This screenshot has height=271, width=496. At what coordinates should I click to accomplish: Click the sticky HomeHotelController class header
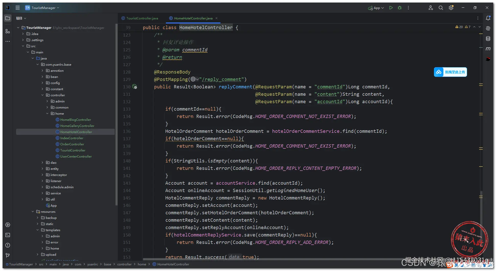coord(206,27)
